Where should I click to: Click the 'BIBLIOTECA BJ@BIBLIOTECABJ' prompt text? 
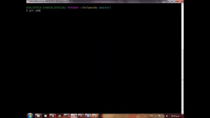(x=46, y=8)
